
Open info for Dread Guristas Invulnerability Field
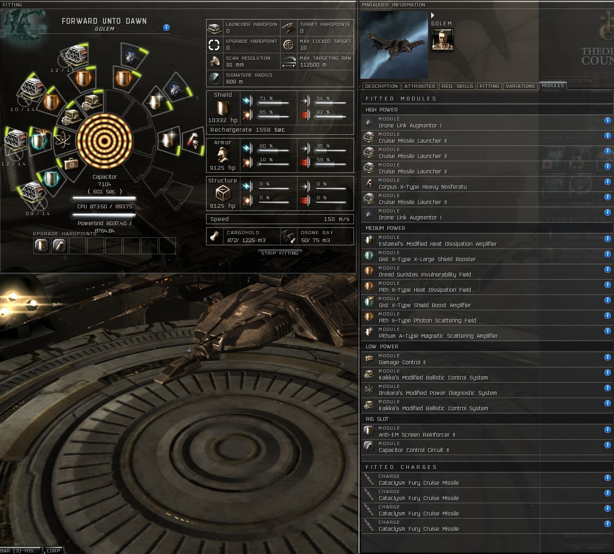(607, 270)
